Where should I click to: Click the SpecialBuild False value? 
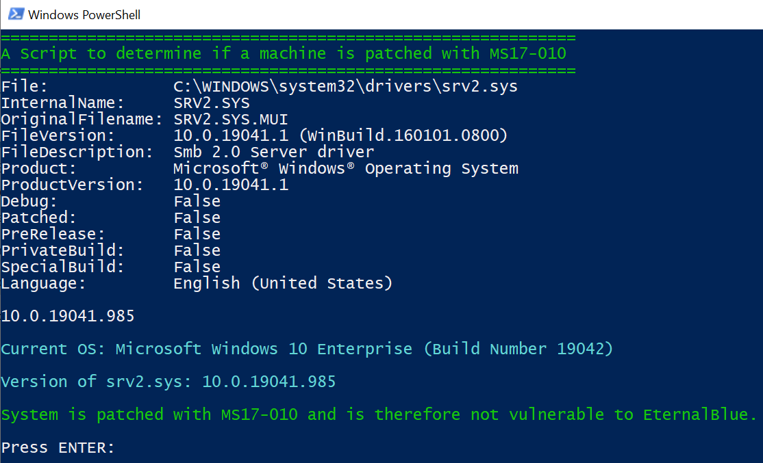pyautogui.click(x=197, y=267)
